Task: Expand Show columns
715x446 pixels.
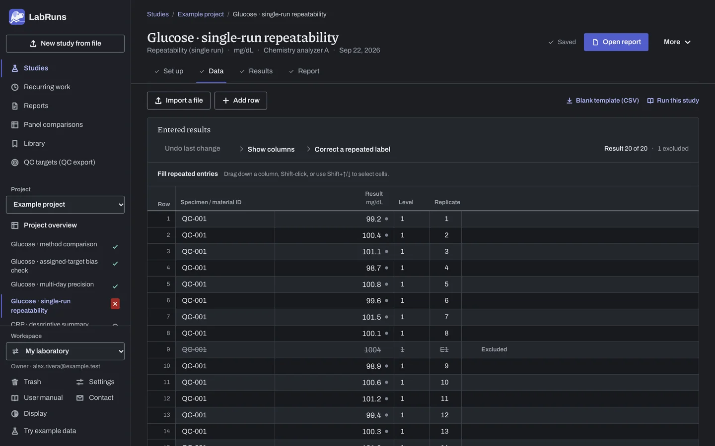Action: 267,149
